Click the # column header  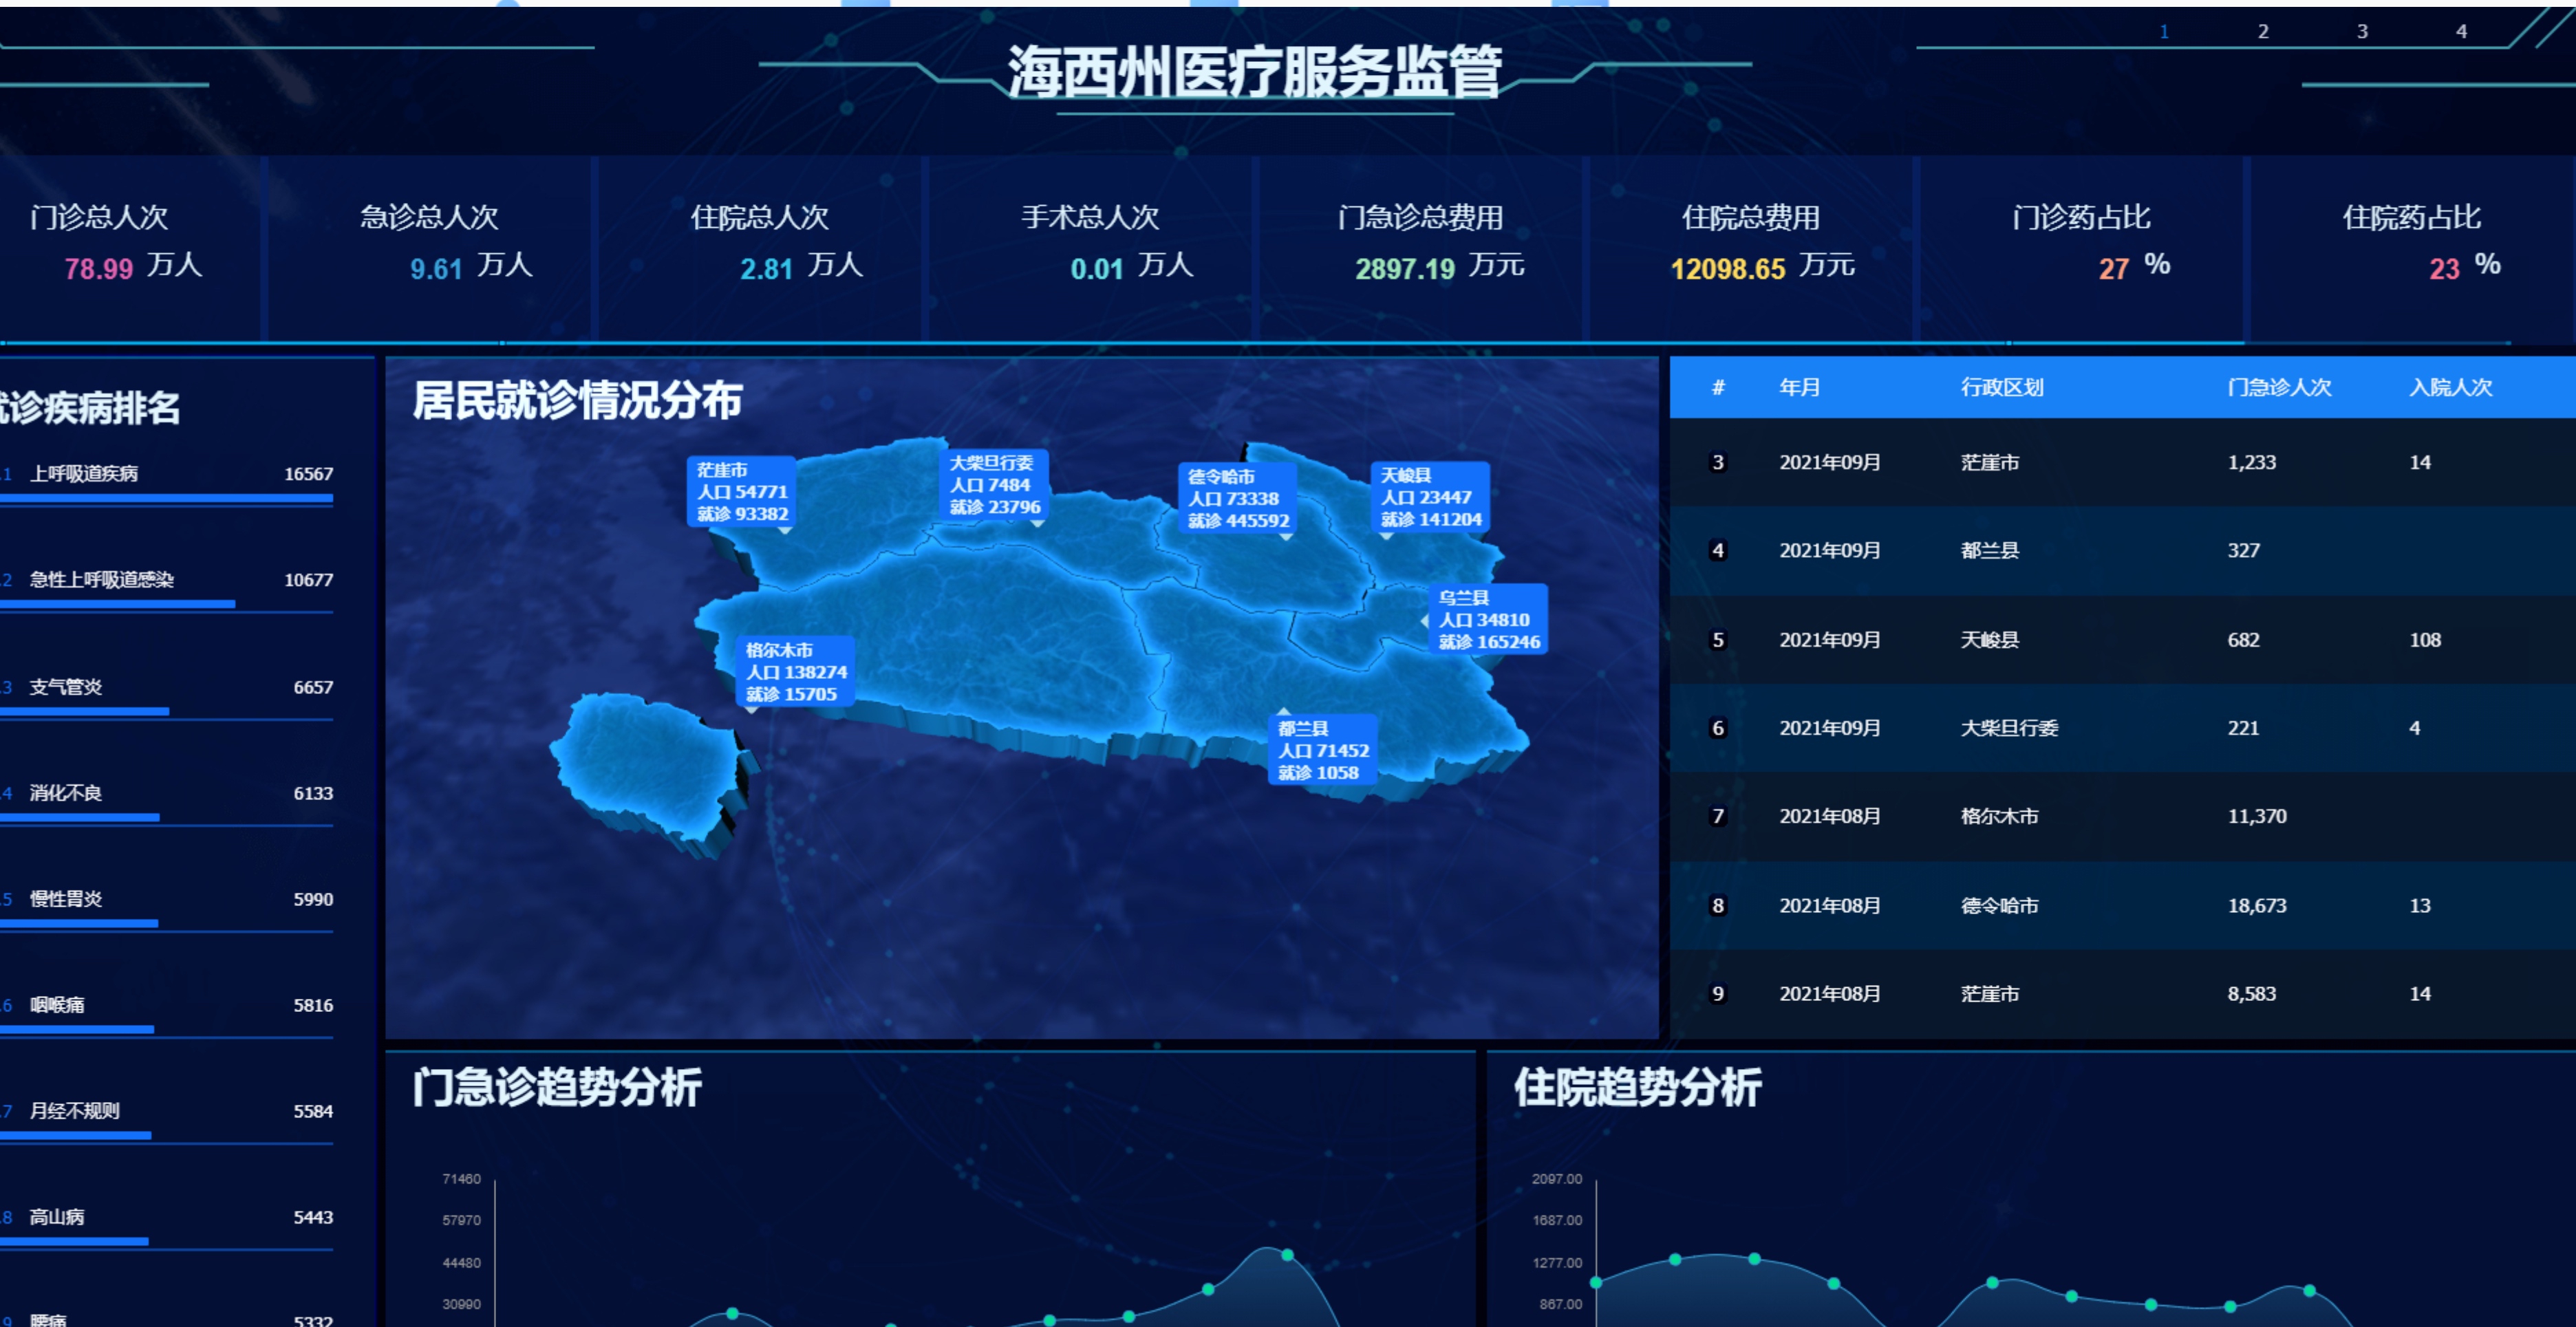pyautogui.click(x=1717, y=387)
